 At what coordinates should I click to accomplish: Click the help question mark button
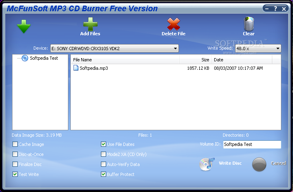(x=275, y=8)
